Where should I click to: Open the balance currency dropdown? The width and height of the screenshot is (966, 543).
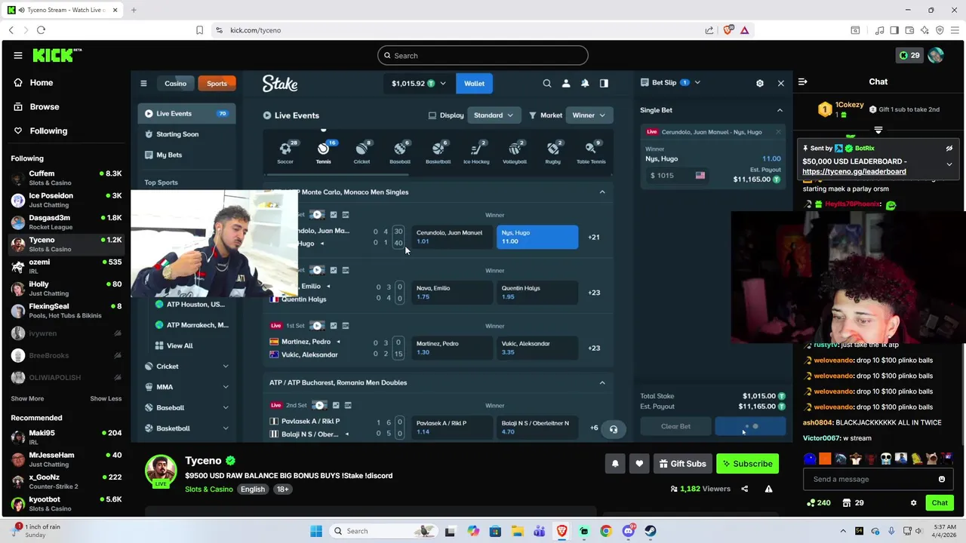point(418,84)
